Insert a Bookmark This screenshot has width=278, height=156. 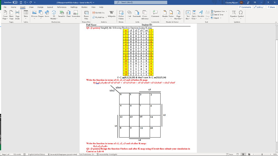pos(137,14)
